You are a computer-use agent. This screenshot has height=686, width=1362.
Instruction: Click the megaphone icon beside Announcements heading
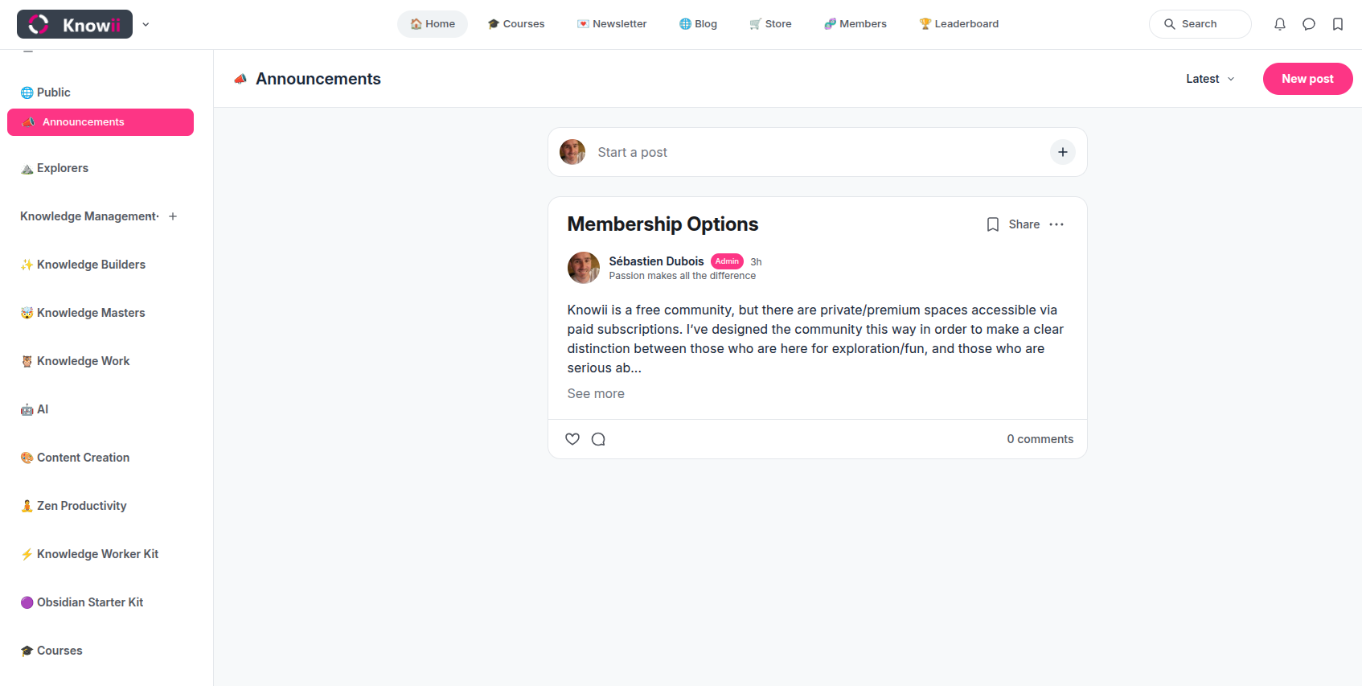pyautogui.click(x=240, y=79)
